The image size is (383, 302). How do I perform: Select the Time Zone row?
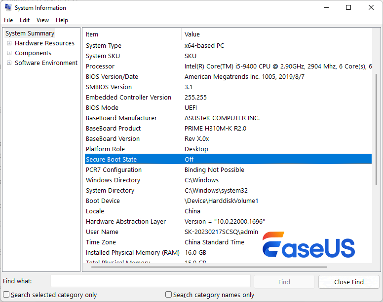point(228,242)
